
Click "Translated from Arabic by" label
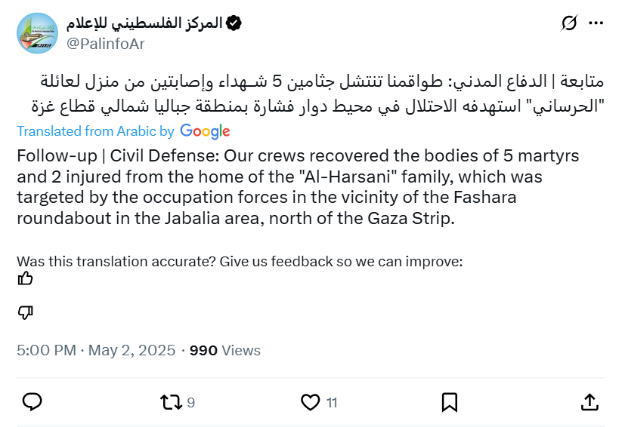(x=96, y=131)
